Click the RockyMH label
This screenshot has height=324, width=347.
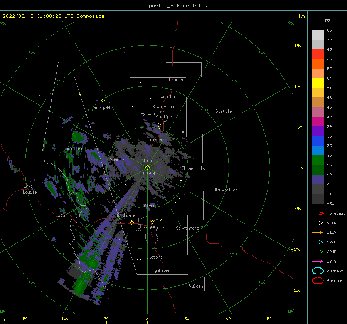pos(102,108)
